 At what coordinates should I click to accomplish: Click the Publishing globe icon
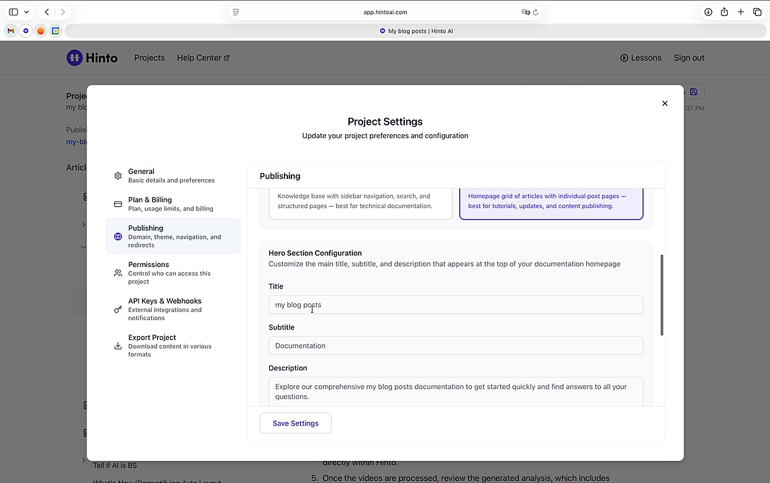[x=118, y=237]
